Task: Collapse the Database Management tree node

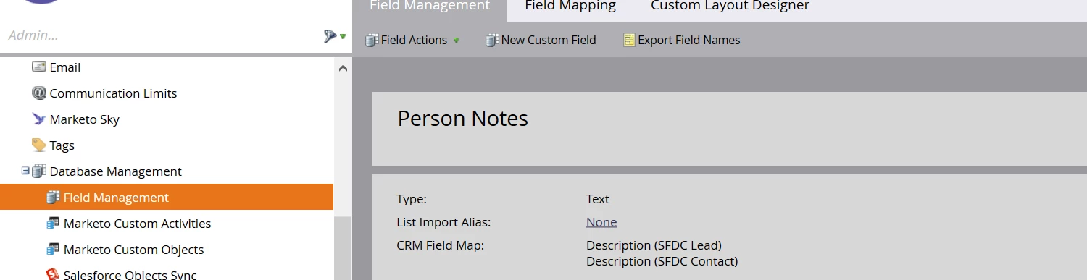Action: click(x=25, y=171)
